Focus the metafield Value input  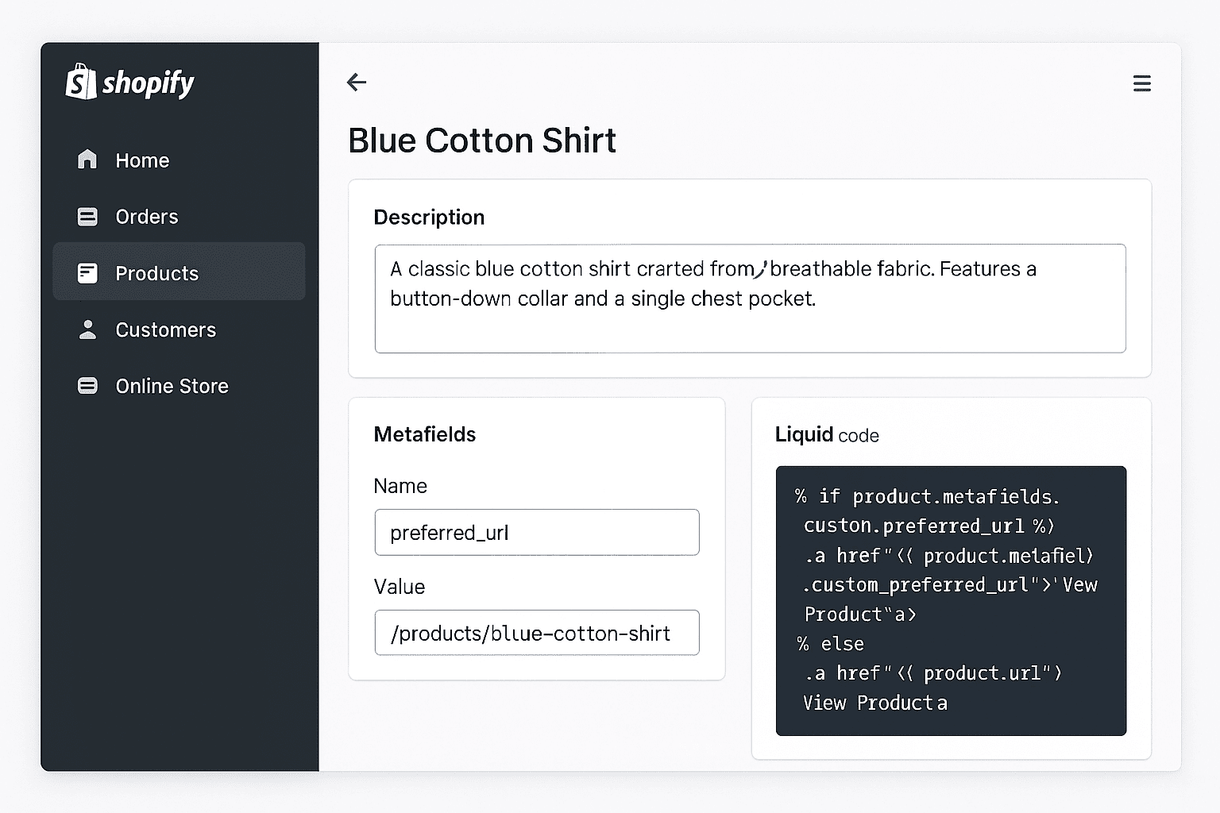click(537, 633)
